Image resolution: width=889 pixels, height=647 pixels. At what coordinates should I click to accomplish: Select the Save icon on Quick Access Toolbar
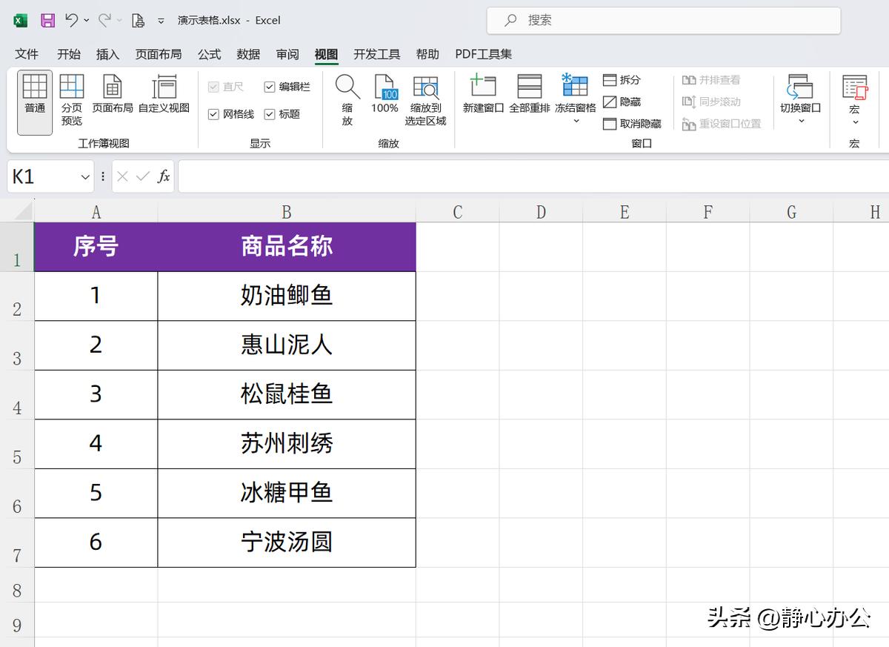(x=47, y=20)
